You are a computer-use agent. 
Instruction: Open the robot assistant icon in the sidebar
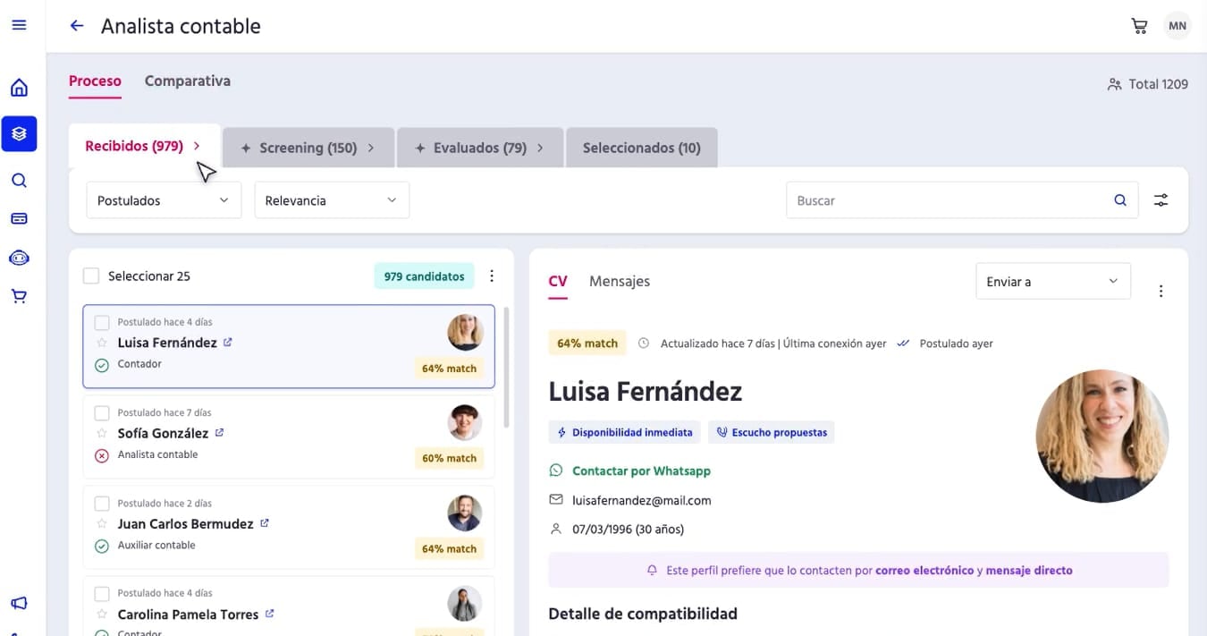pyautogui.click(x=19, y=258)
